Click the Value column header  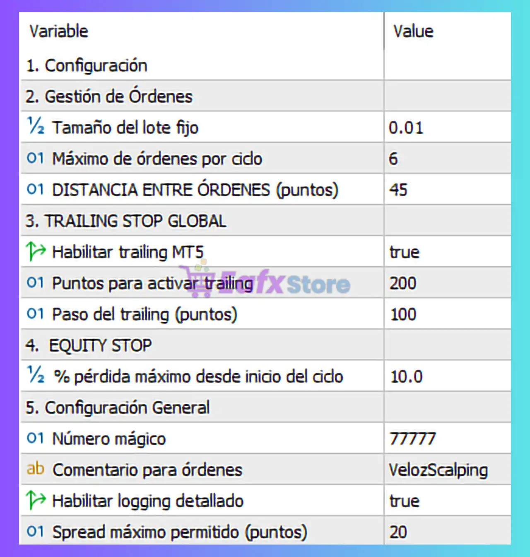(x=413, y=31)
